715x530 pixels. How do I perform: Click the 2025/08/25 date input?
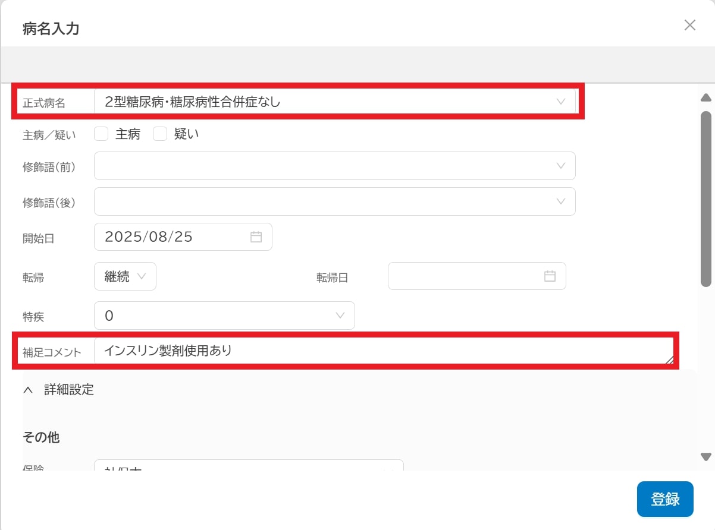[167, 236]
